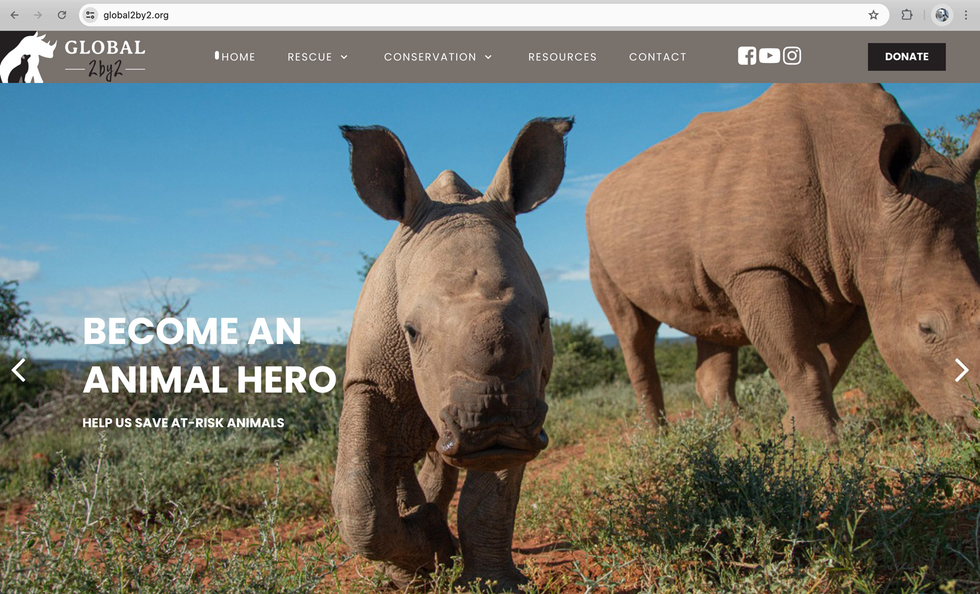Image resolution: width=980 pixels, height=594 pixels.
Task: Reload the page
Action: [x=62, y=15]
